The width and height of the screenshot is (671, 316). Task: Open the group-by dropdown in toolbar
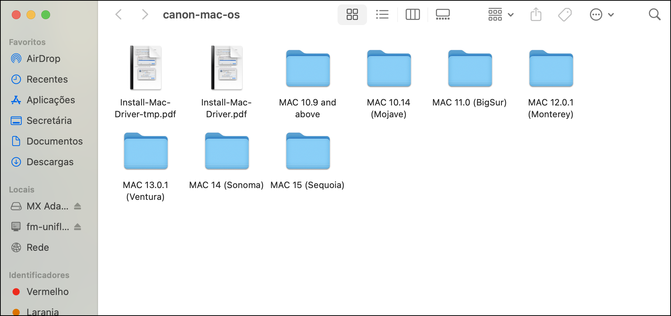(x=500, y=15)
